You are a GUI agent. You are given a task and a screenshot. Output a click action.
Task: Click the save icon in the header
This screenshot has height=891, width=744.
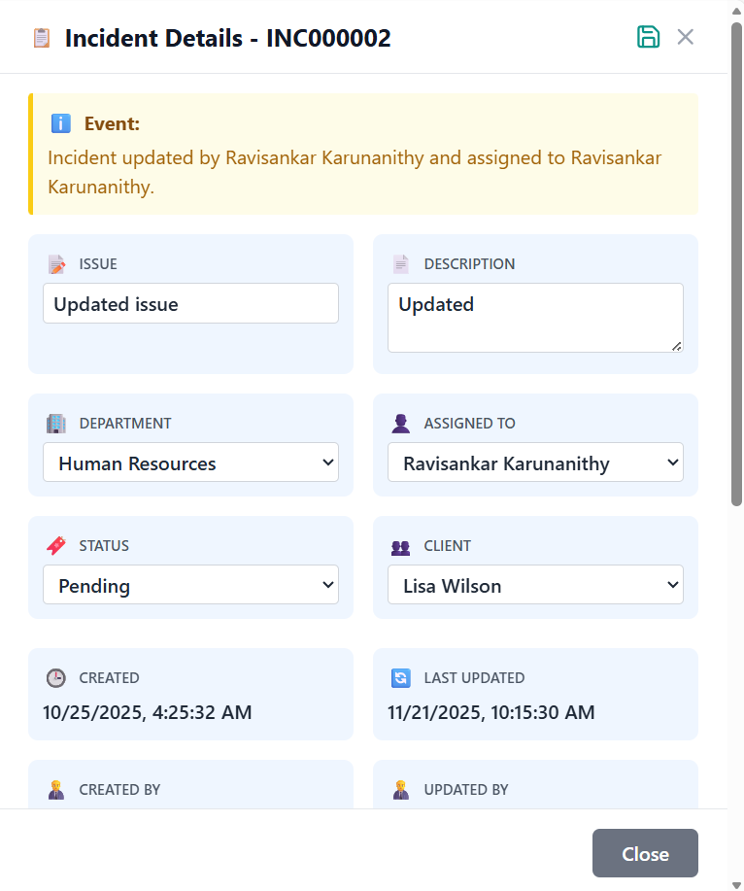coord(648,37)
